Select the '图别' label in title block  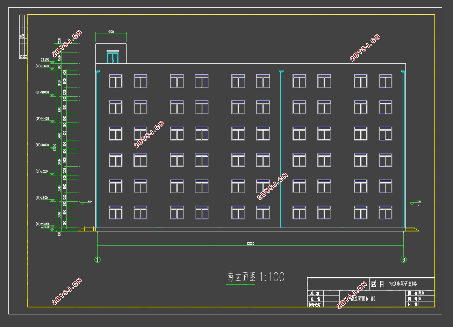(x=412, y=293)
